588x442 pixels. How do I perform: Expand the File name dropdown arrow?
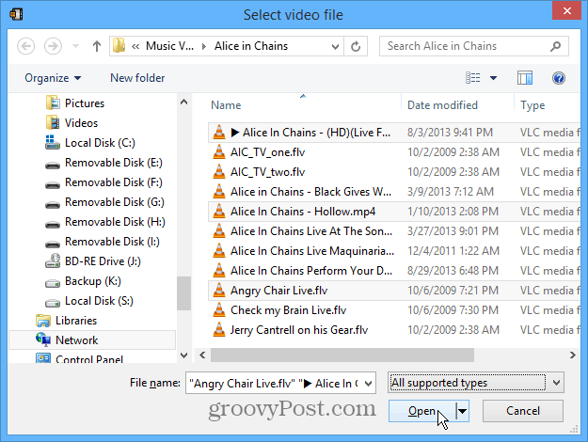369,383
